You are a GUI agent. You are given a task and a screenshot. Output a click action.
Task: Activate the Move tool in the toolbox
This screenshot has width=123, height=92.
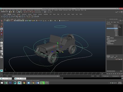pyautogui.click(x=2, y=29)
